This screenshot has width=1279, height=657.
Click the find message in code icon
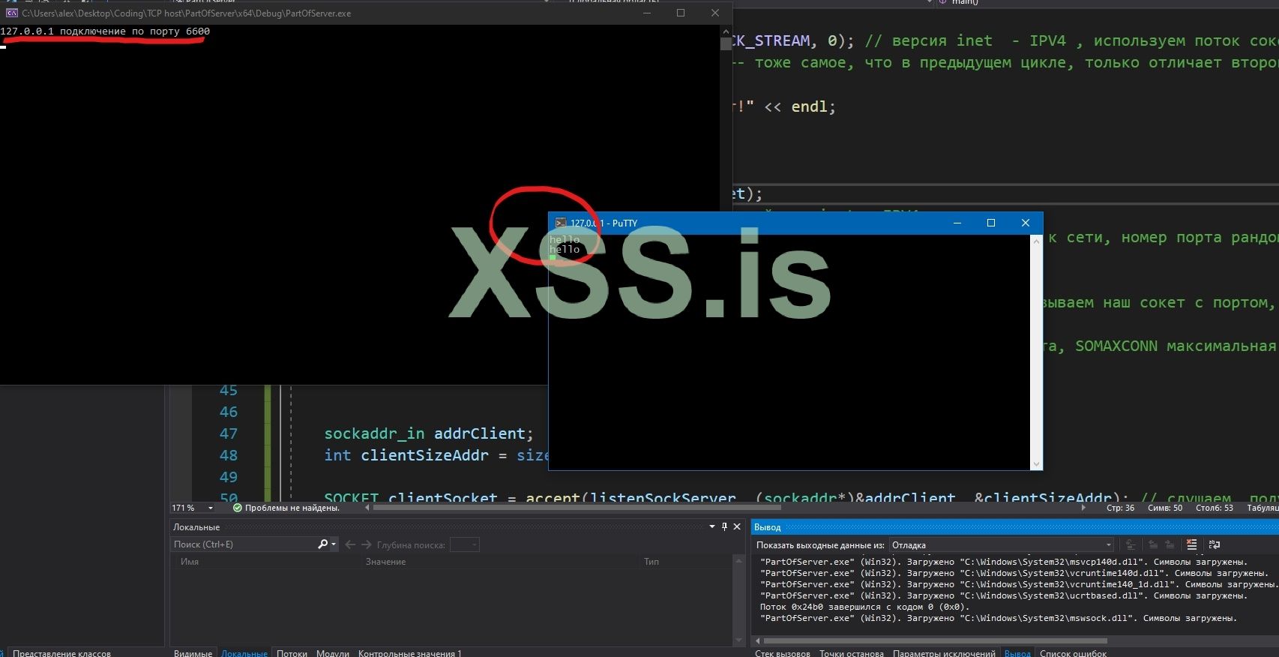(x=1131, y=545)
